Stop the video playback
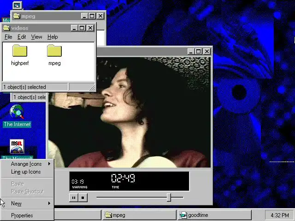This screenshot has width=295, height=221. tap(83, 198)
